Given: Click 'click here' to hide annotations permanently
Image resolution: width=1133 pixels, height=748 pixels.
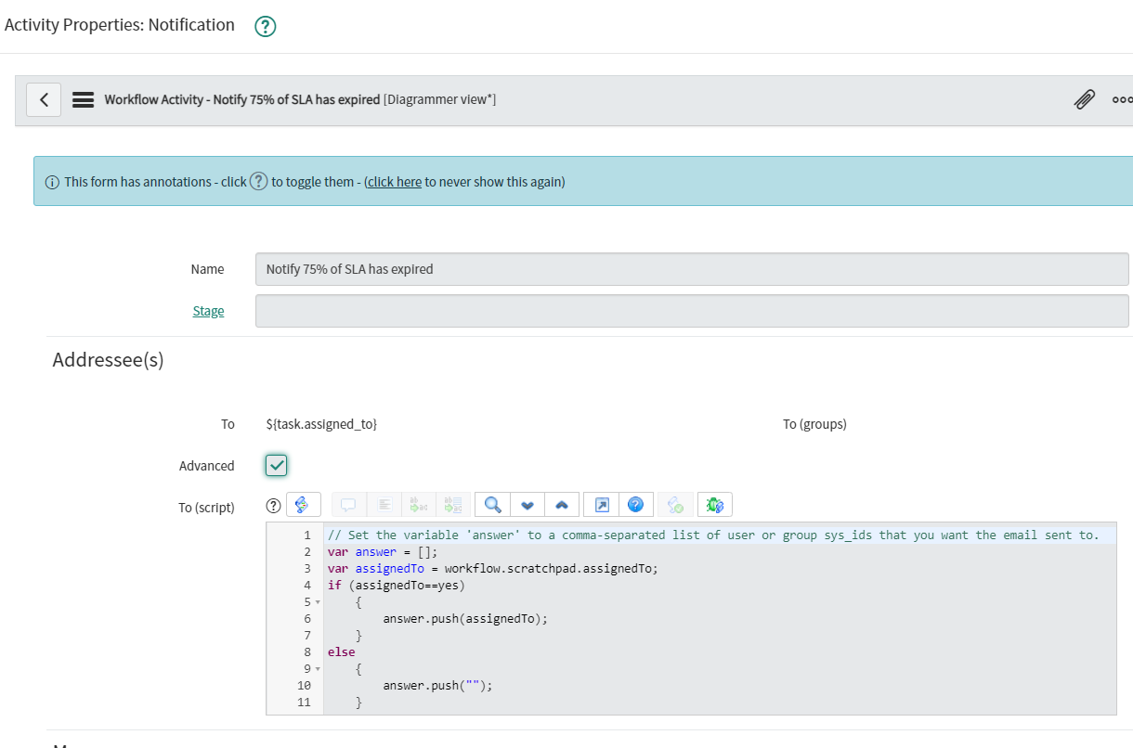Looking at the screenshot, I should tap(394, 181).
